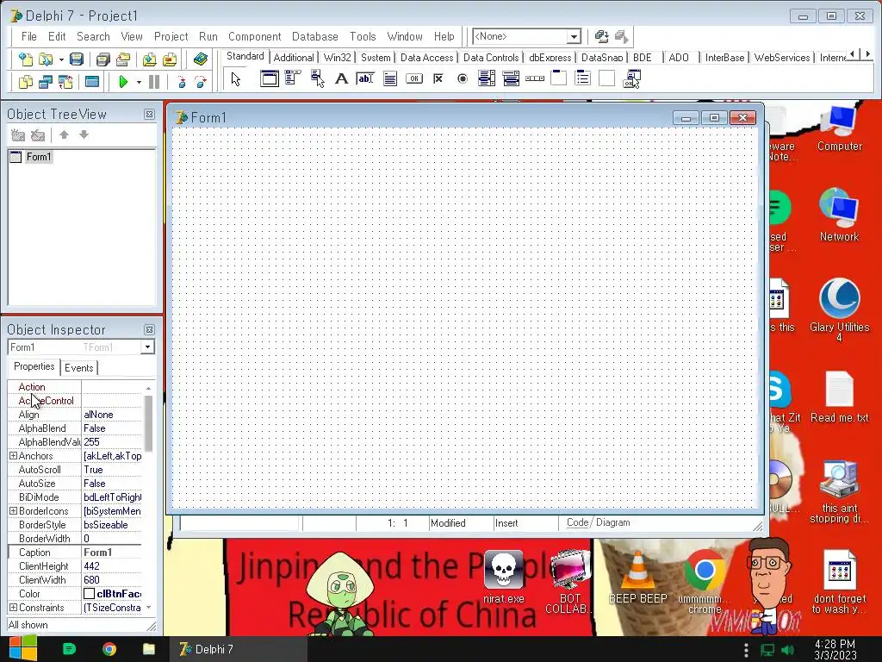The width and height of the screenshot is (882, 662).
Task: Open the Object Inspector Form1 component dropdown
Action: pyautogui.click(x=147, y=347)
